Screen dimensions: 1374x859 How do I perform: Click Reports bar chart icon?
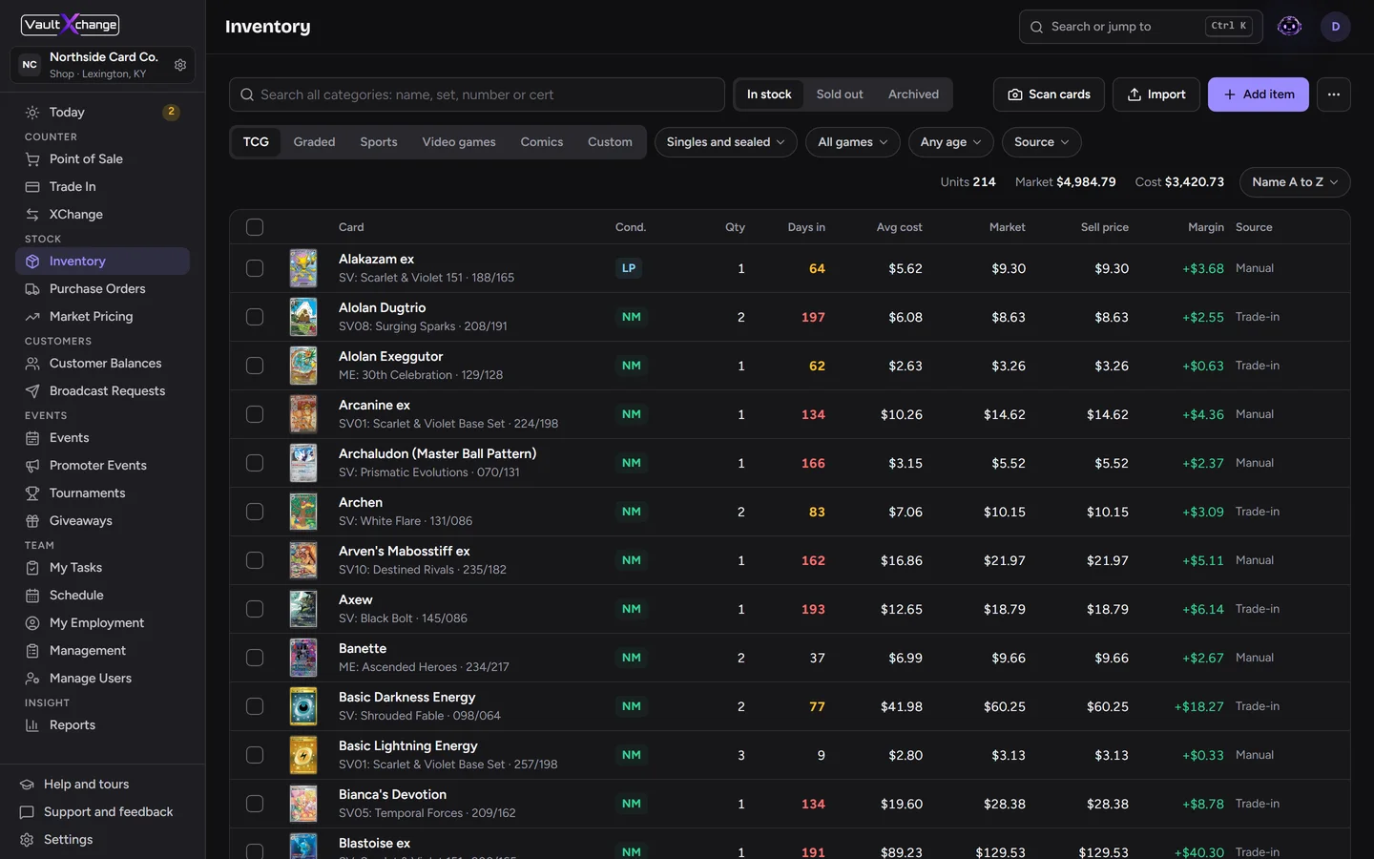click(x=32, y=725)
